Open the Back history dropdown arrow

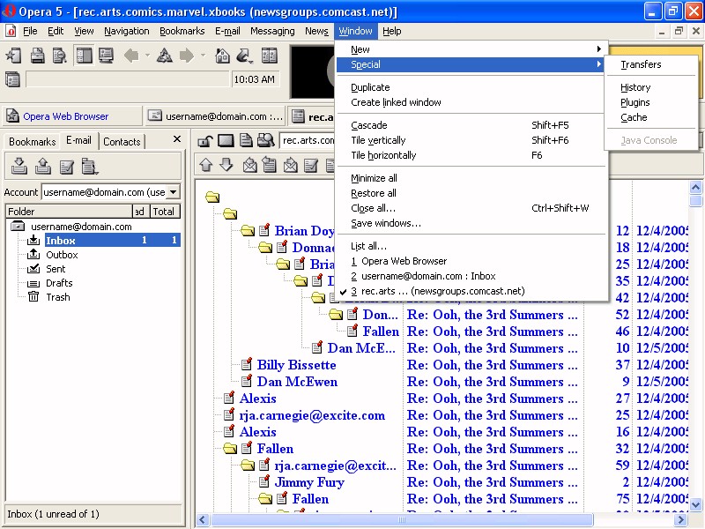point(147,56)
